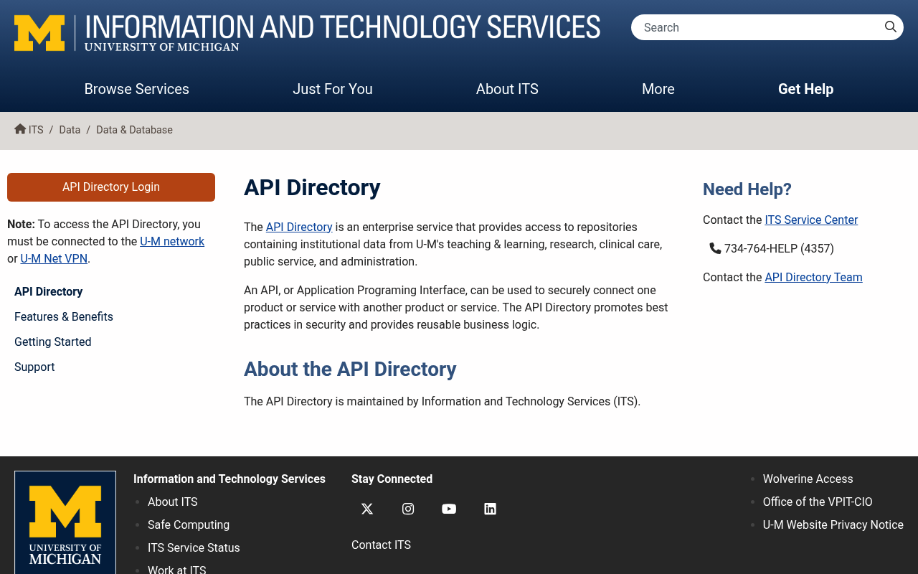Click the home icon in breadcrumb
Viewport: 918px width, 574px height.
(20, 129)
